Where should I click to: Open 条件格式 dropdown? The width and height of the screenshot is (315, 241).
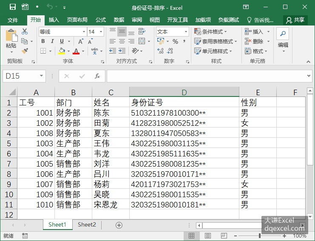click(210, 31)
